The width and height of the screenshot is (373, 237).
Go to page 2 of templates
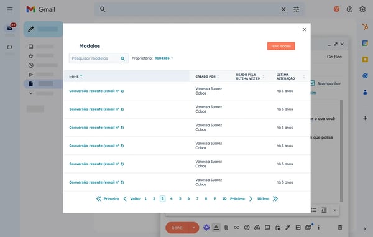(x=154, y=198)
